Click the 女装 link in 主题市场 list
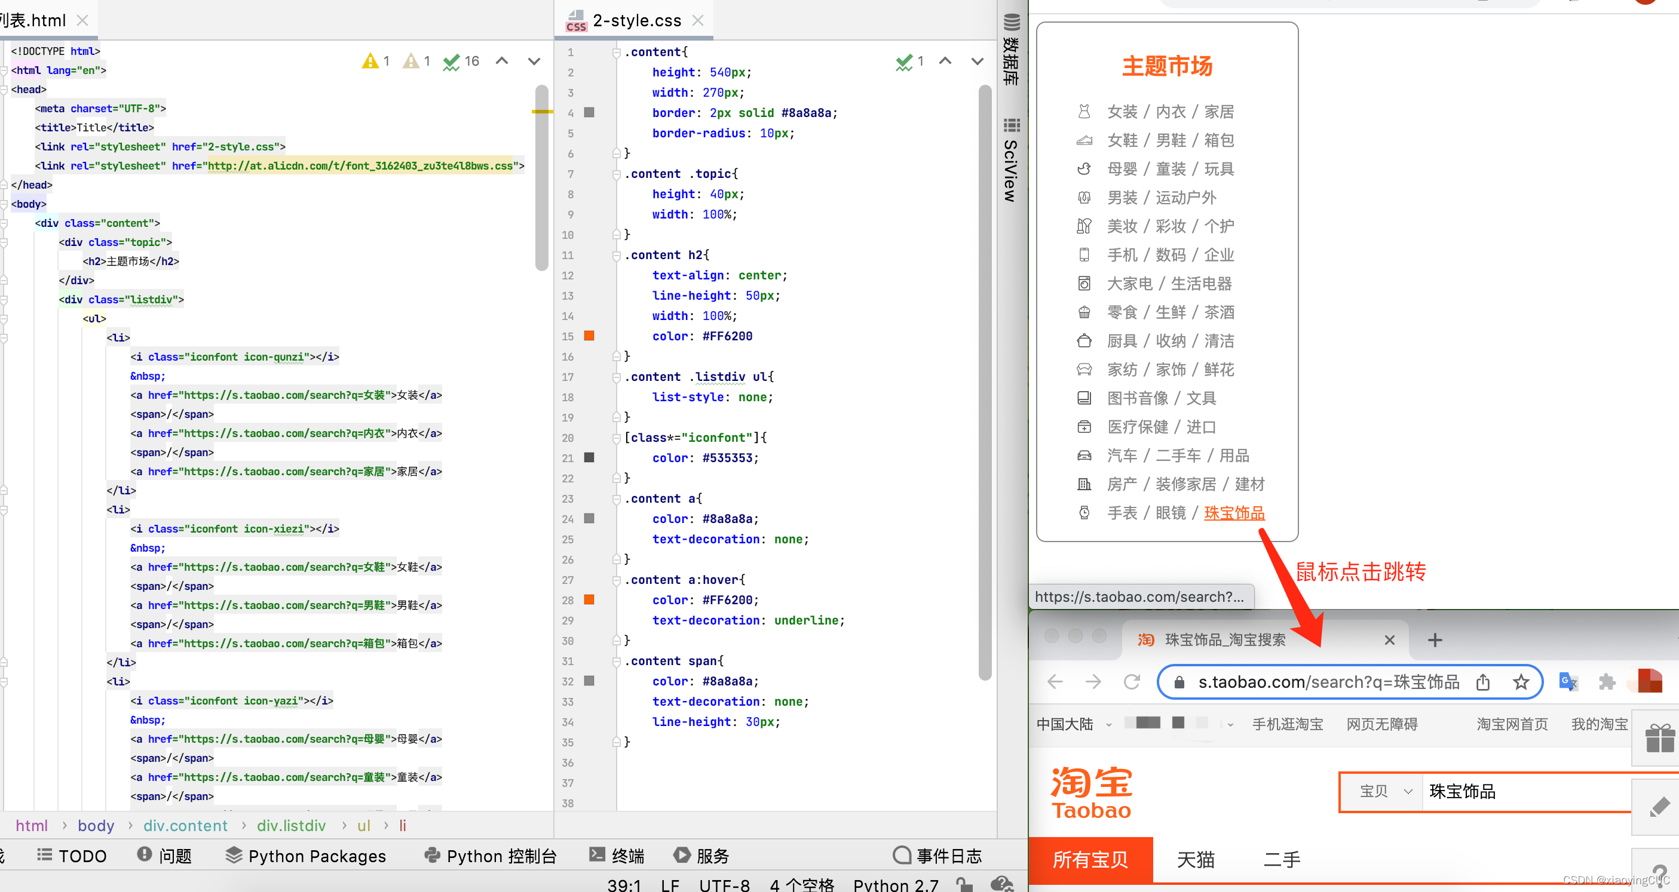This screenshot has height=892, width=1679. point(1122,112)
